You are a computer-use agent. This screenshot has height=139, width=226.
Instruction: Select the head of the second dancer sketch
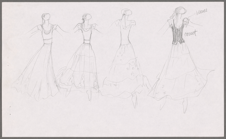87,17
